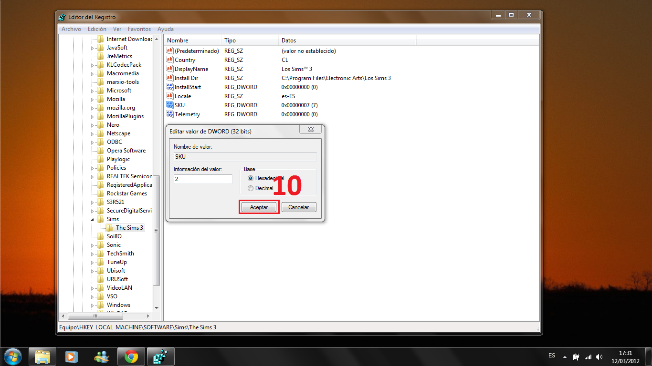Sort by the Datos column header
This screenshot has width=652, height=366.
[347, 41]
